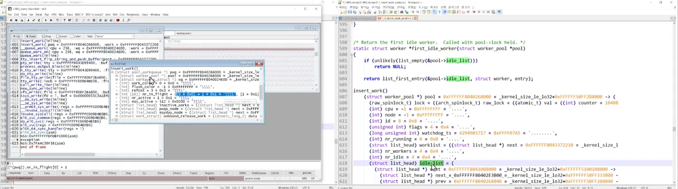
Task: Click the Single Step icon in TRACE32 toolbar
Action: 11,20
